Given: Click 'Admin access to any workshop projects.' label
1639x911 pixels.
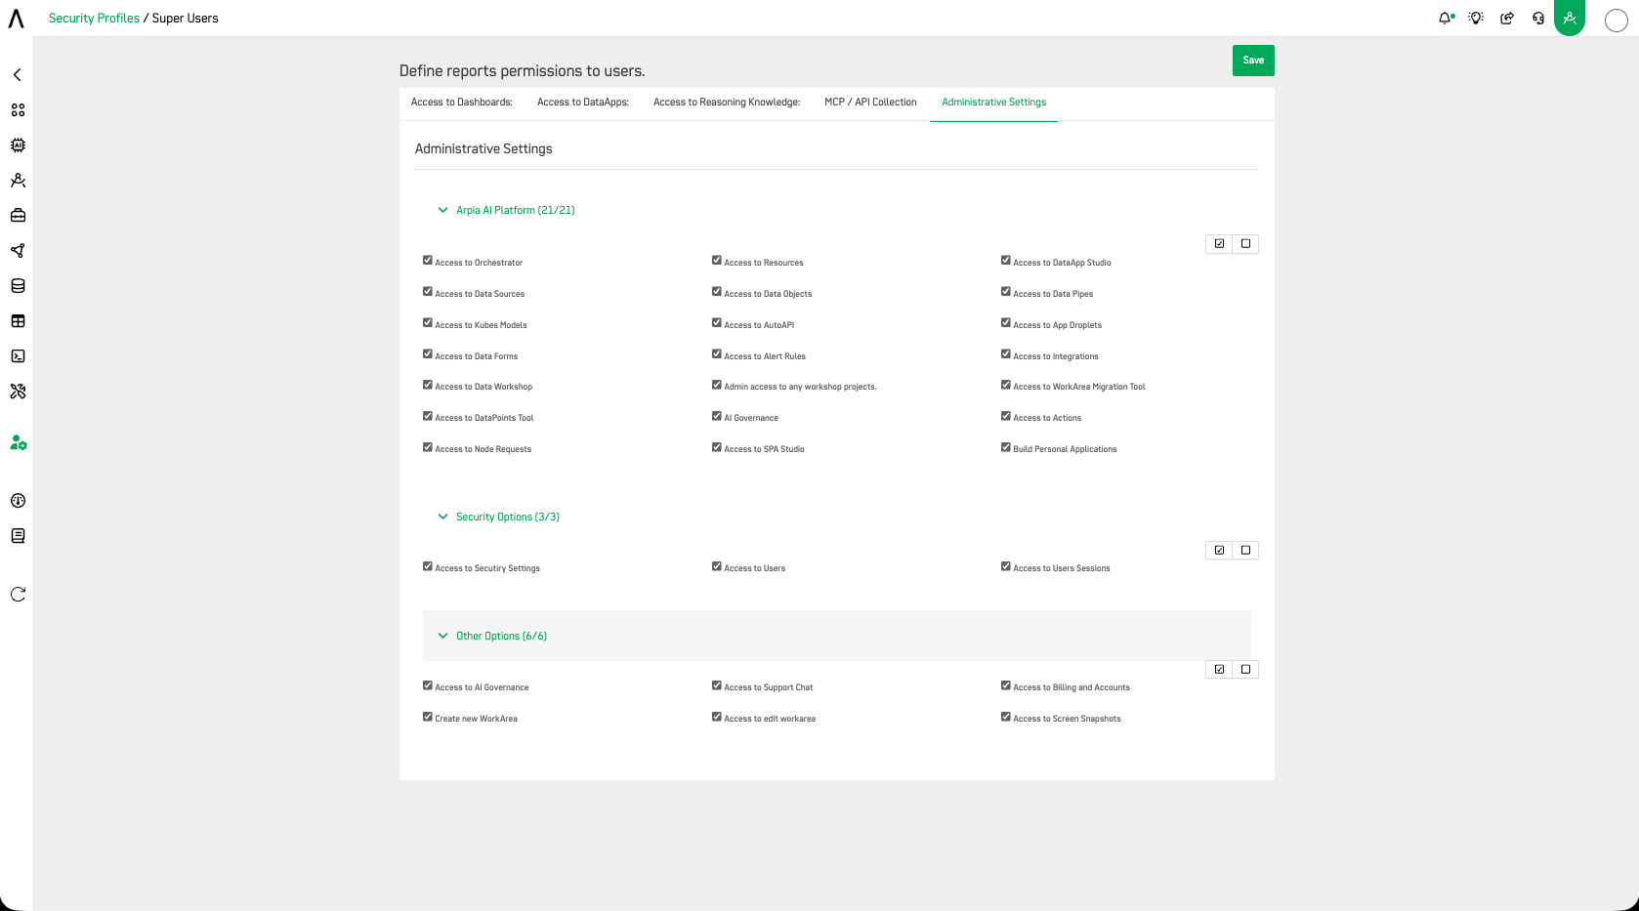Looking at the screenshot, I should (x=800, y=388).
